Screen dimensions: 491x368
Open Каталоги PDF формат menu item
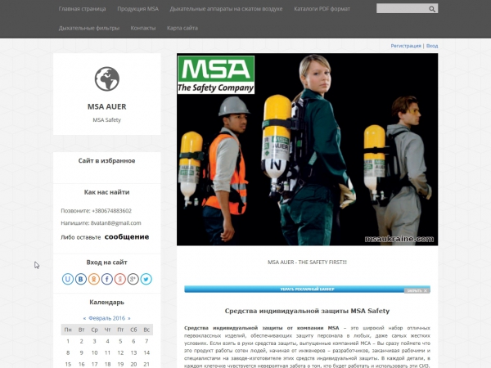point(322,9)
